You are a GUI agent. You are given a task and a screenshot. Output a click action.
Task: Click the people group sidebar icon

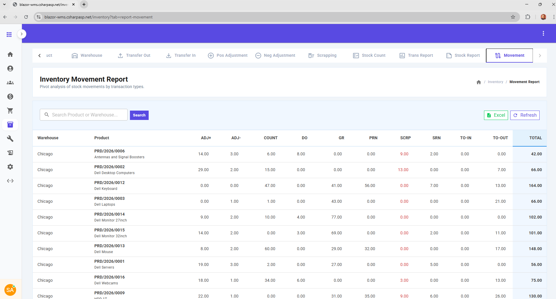point(10,83)
